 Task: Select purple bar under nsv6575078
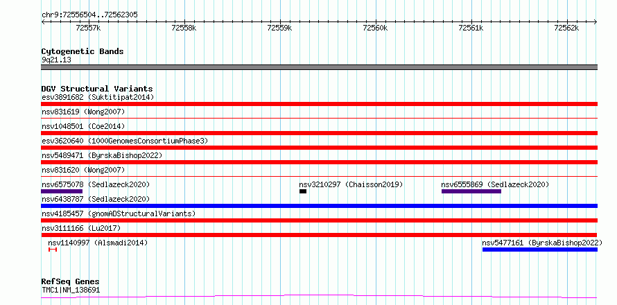coord(62,191)
